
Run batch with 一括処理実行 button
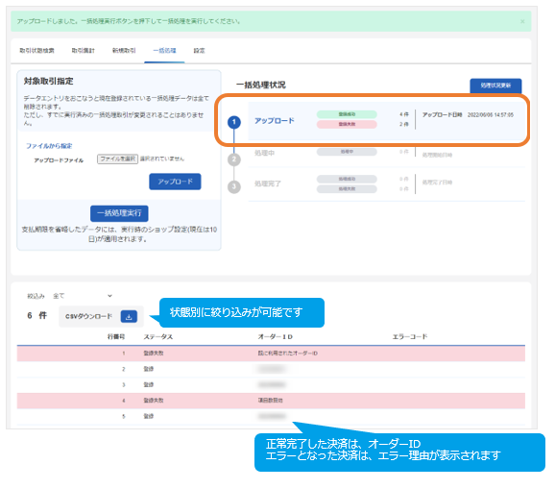click(119, 213)
